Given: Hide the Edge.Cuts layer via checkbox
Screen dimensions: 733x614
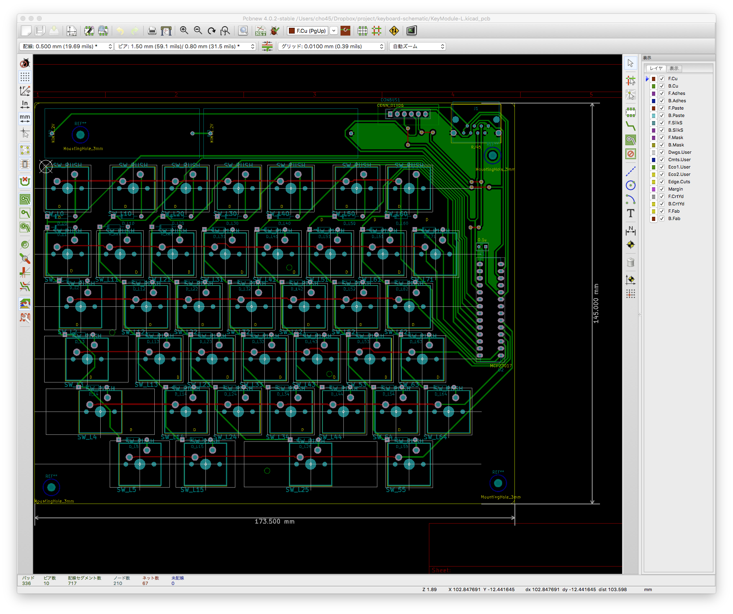Looking at the screenshot, I should 662,182.
